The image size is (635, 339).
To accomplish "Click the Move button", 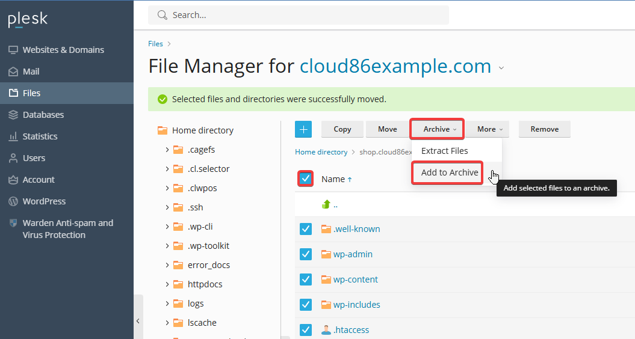I will click(387, 129).
